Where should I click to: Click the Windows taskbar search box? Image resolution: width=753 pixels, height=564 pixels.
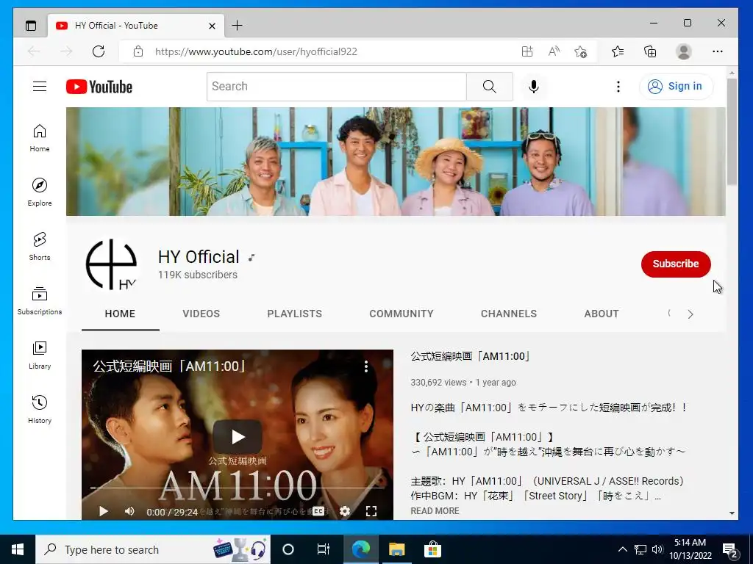[x=153, y=549]
